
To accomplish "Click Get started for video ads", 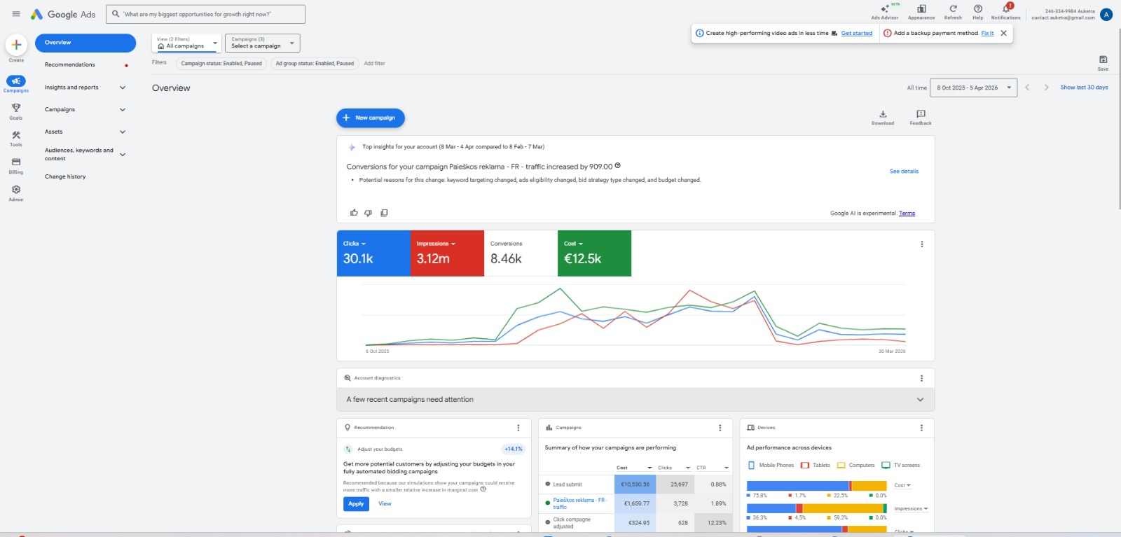I will coord(857,33).
